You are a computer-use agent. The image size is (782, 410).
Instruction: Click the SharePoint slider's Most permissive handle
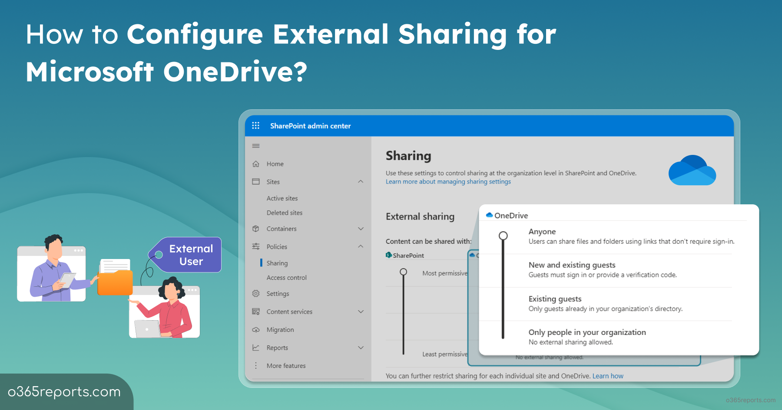point(403,272)
